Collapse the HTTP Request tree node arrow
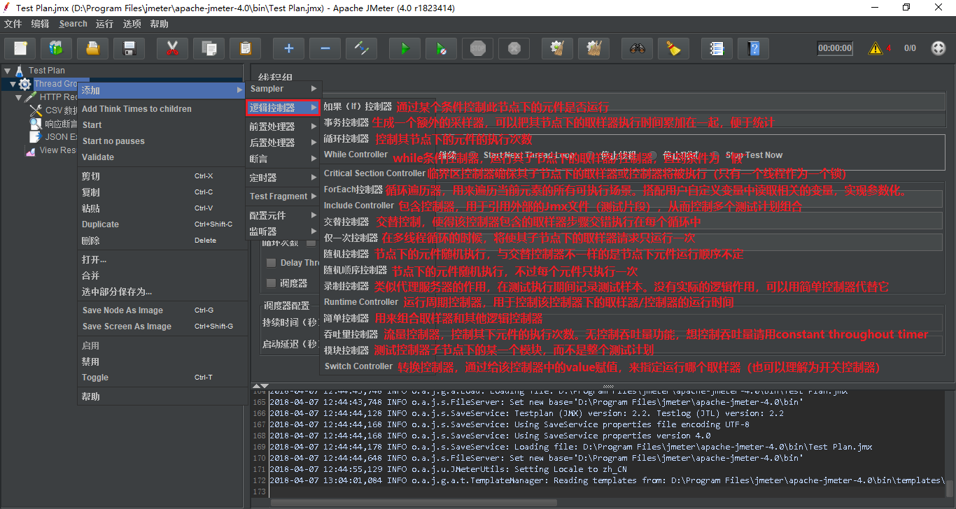The width and height of the screenshot is (956, 509). [x=18, y=97]
